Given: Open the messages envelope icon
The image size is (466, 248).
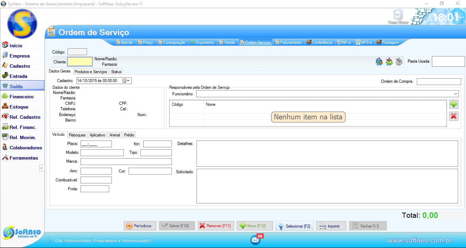Looking at the screenshot, I should click(x=255, y=240).
